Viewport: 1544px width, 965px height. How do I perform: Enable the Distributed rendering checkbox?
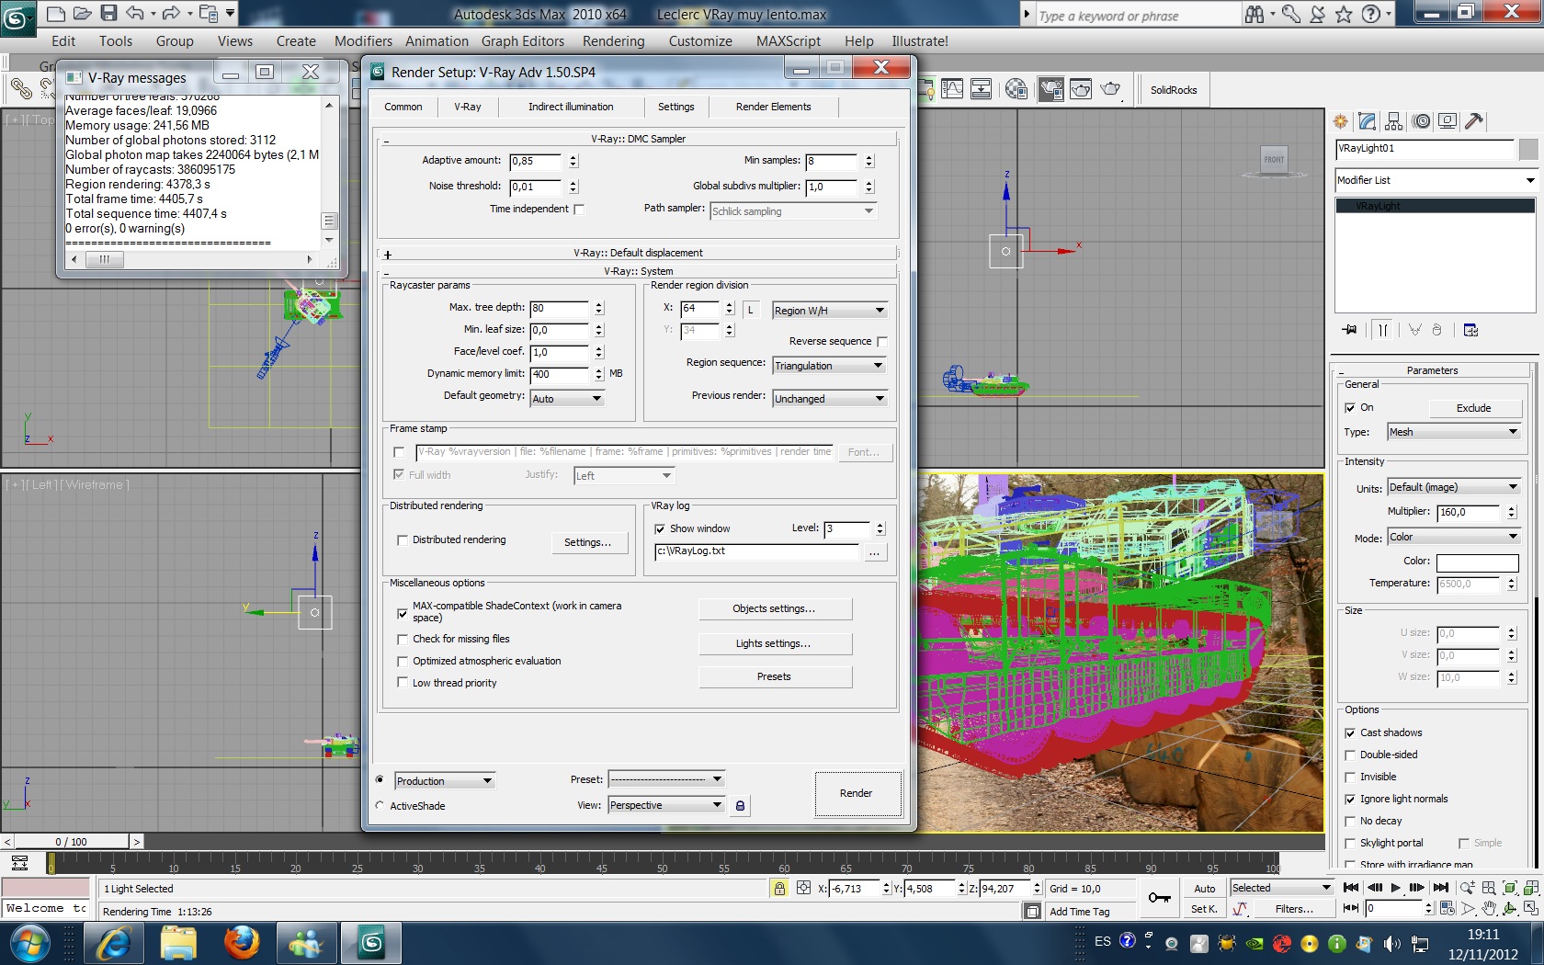403,540
